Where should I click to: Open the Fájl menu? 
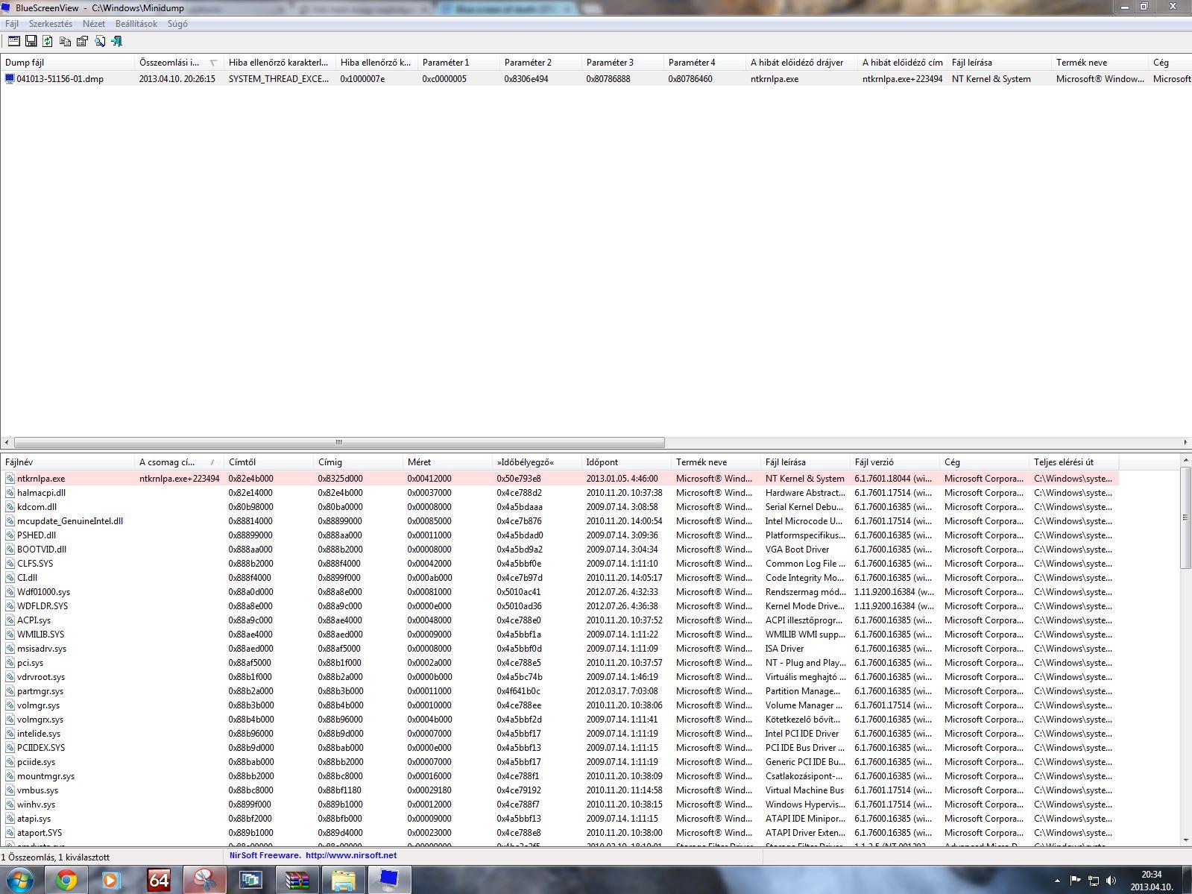pos(12,24)
